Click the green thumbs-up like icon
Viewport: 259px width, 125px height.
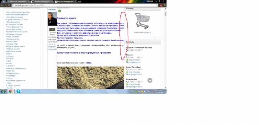click(60, 11)
